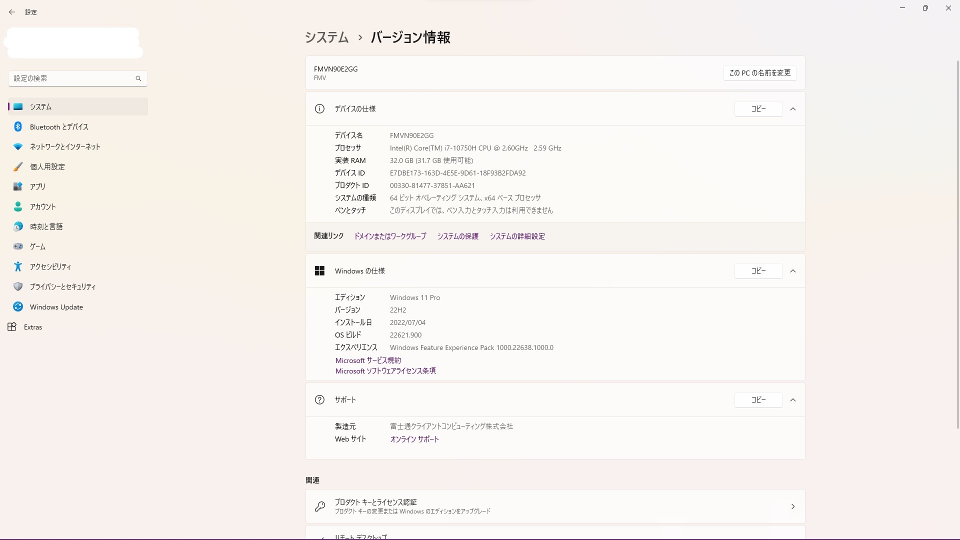
Task: Open システムの保護 link
Action: click(x=458, y=236)
